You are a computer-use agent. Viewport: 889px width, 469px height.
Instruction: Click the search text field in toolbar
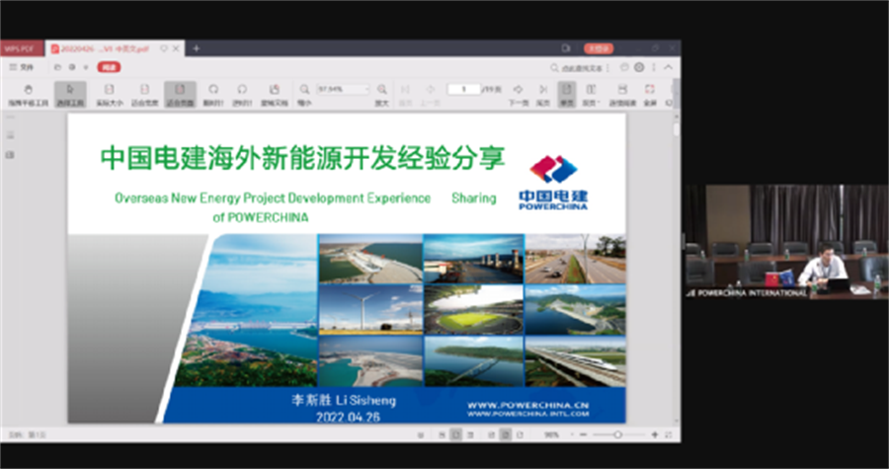point(580,68)
